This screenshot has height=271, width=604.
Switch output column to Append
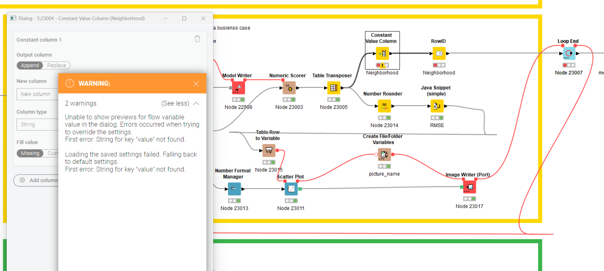pyautogui.click(x=30, y=65)
